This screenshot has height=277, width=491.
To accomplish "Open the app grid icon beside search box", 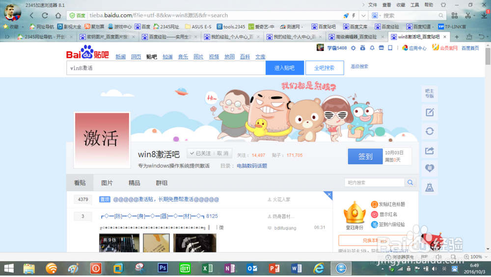I will pyautogui.click(x=455, y=15).
